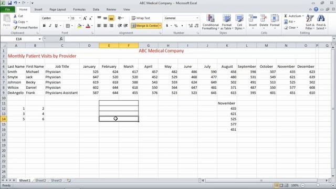
Task: Open the Font name Calibri dropdown
Action: point(69,18)
